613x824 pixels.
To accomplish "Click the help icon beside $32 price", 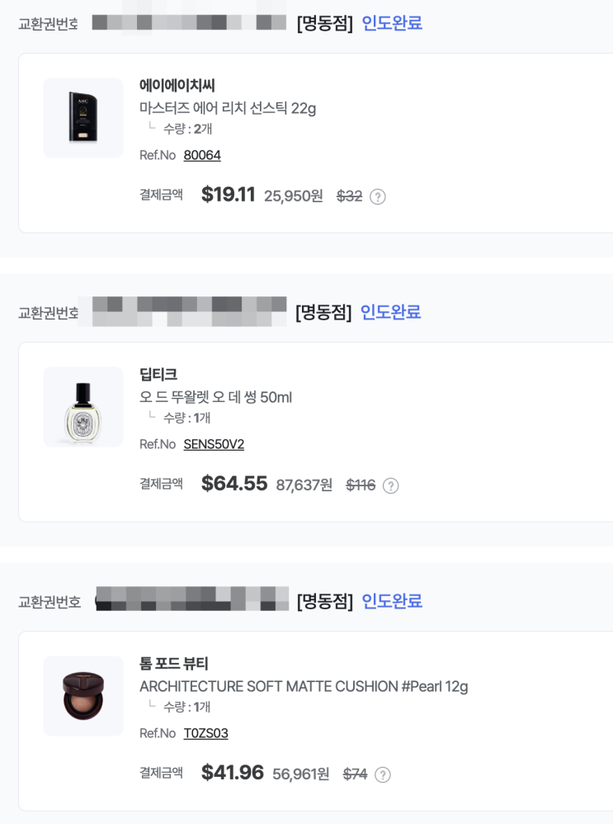I will (x=378, y=197).
